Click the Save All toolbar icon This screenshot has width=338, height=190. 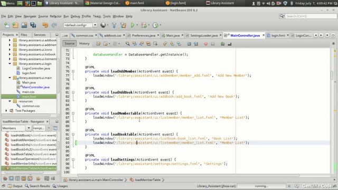point(33,25)
